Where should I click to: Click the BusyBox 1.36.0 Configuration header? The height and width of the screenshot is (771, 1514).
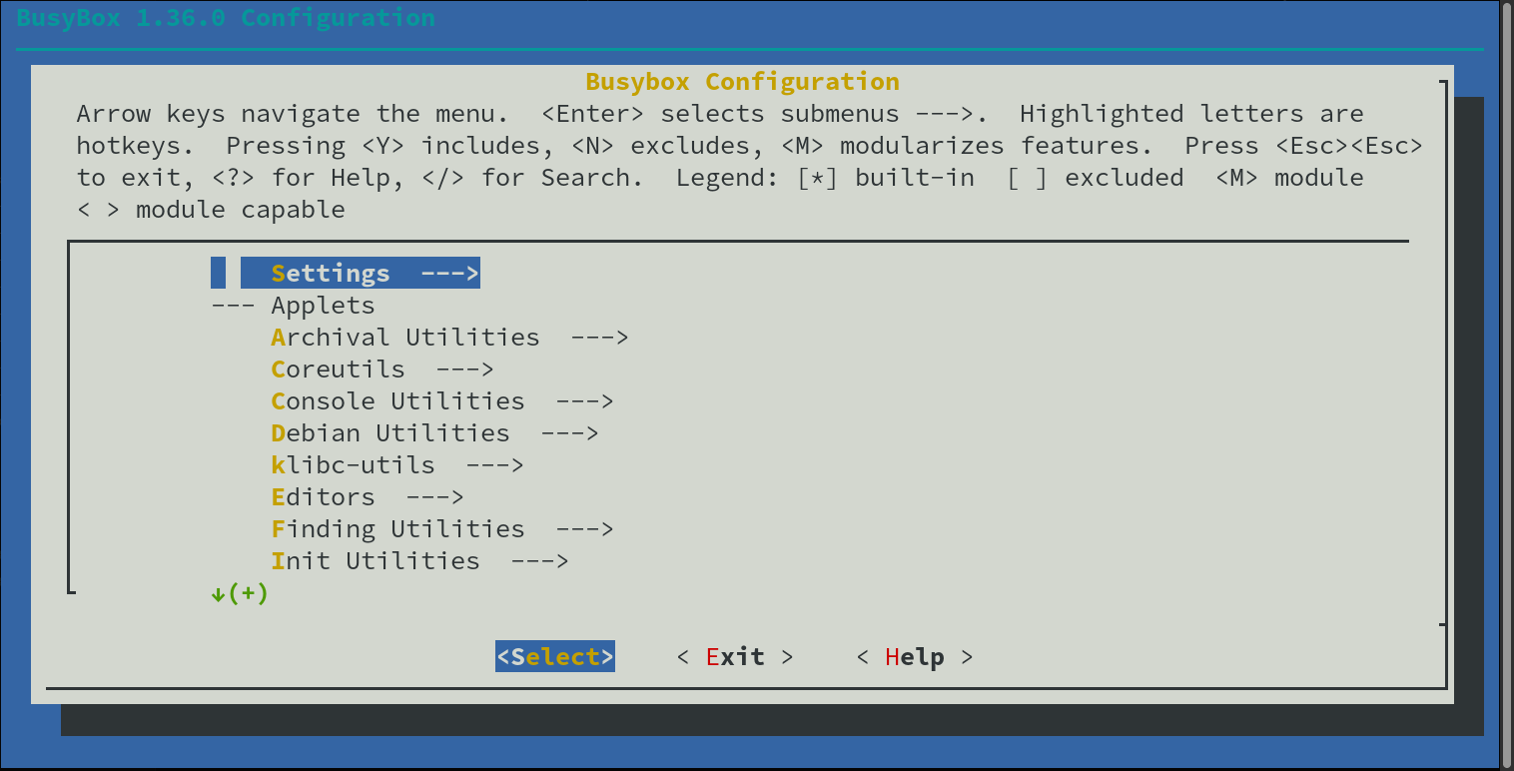pyautogui.click(x=226, y=17)
